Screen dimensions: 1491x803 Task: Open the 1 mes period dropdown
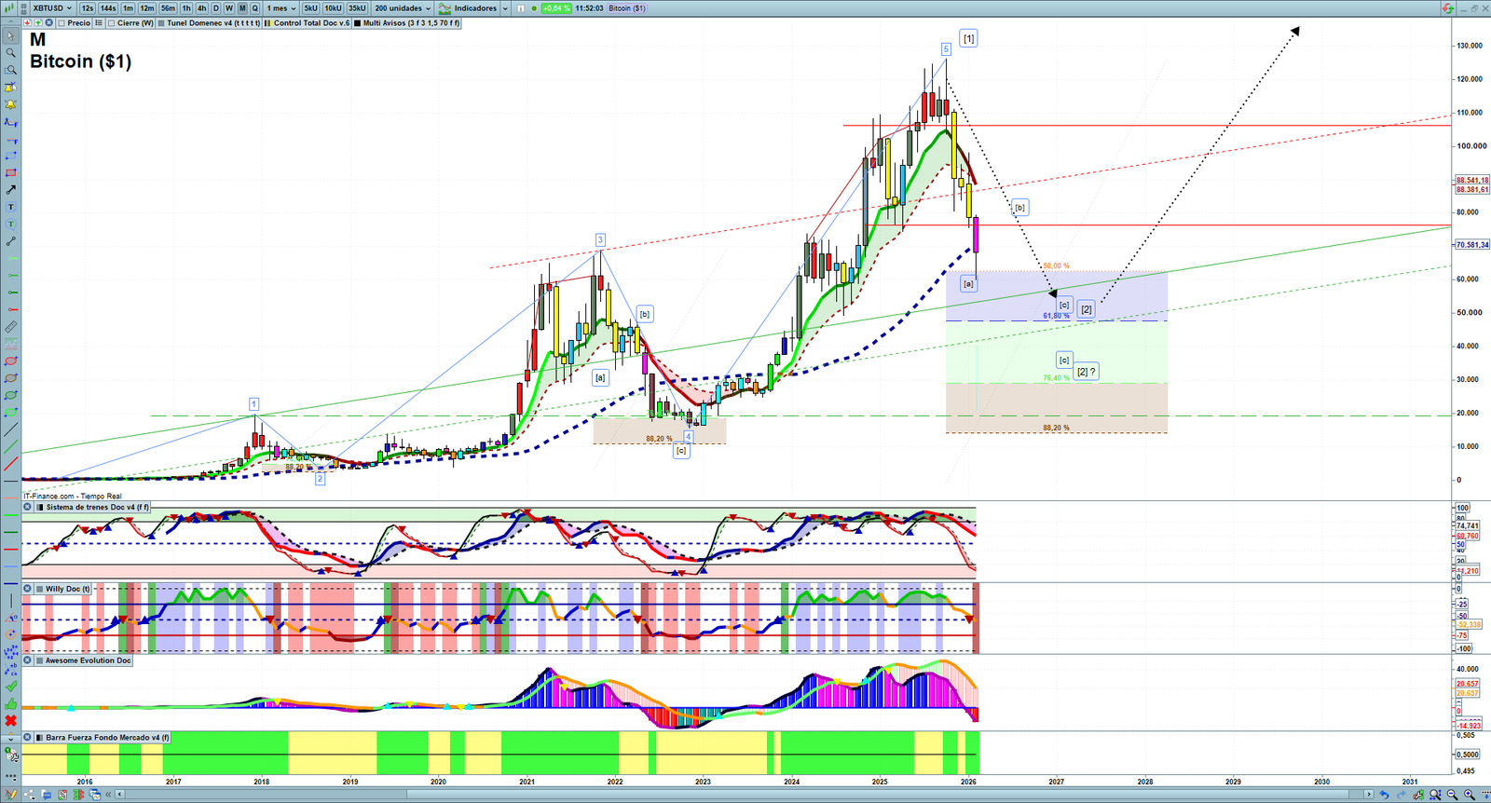[x=280, y=8]
